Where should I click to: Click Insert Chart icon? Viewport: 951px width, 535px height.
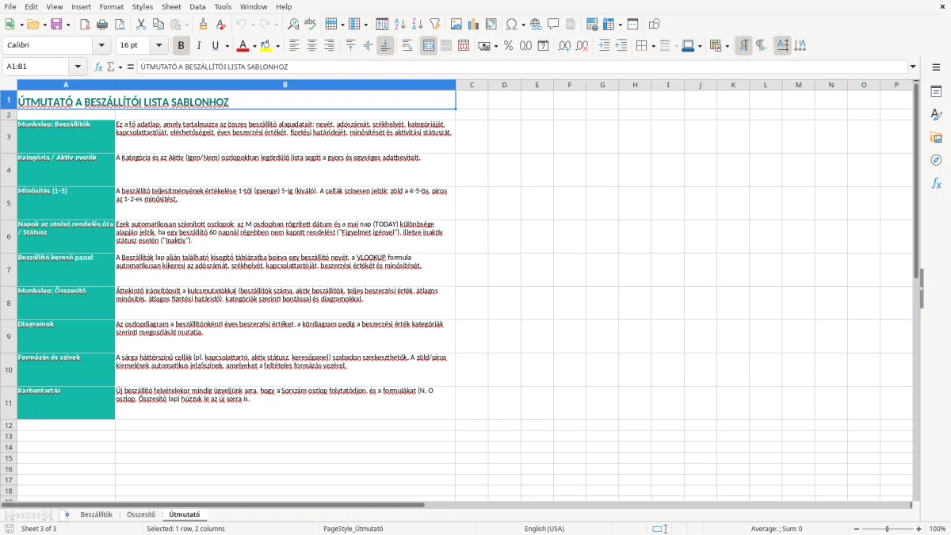(x=474, y=25)
